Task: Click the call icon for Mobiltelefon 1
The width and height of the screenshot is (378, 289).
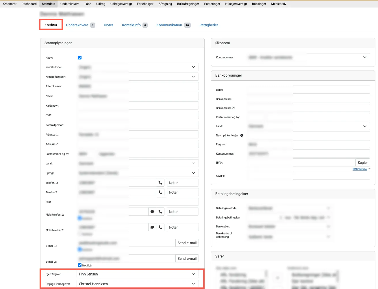Action: pyautogui.click(x=160, y=212)
